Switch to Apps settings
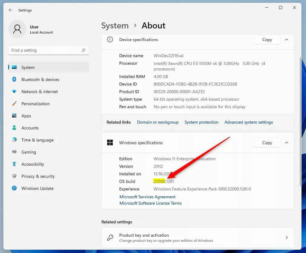The height and width of the screenshot is (253, 306). [49, 116]
